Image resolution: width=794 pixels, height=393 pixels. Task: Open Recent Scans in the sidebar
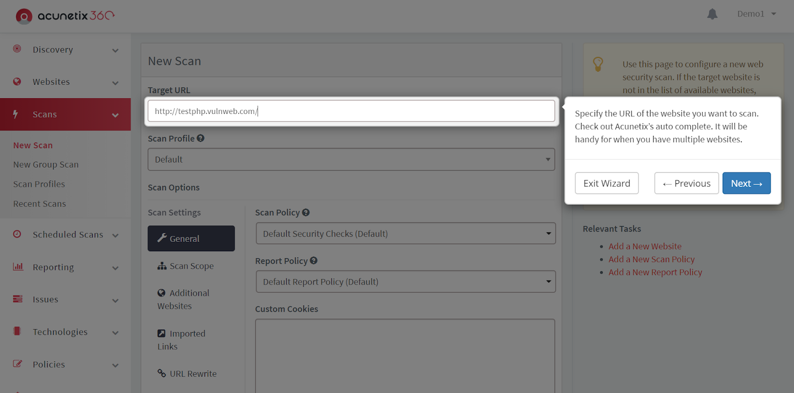39,204
